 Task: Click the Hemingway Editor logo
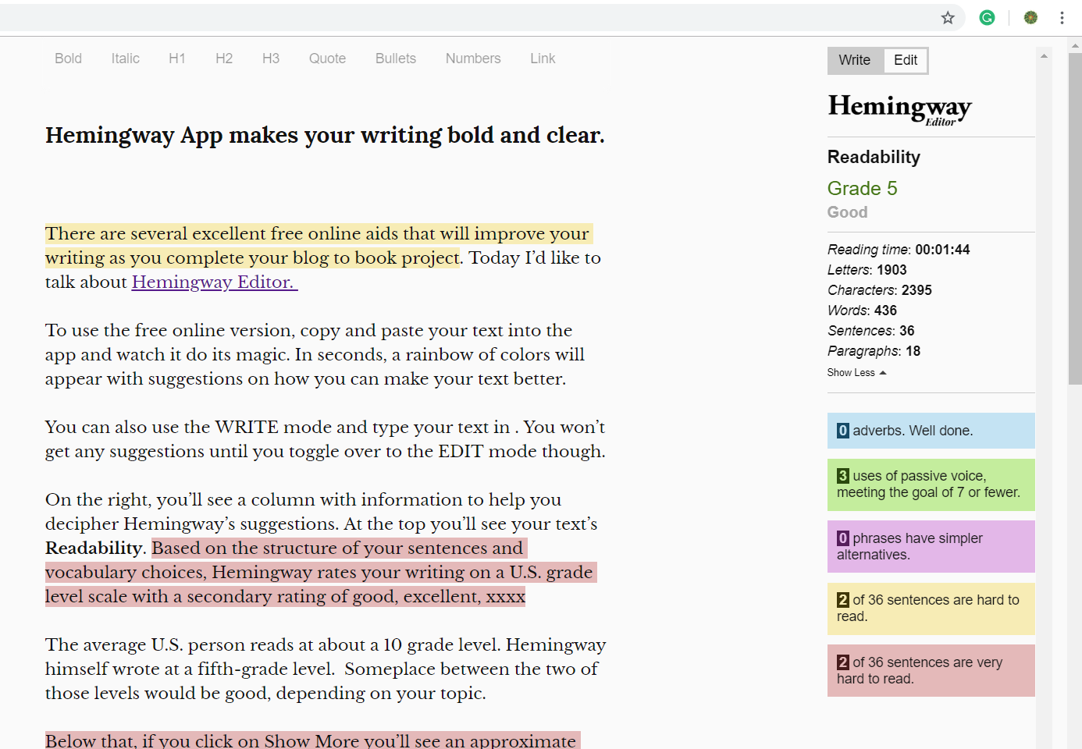[899, 108]
